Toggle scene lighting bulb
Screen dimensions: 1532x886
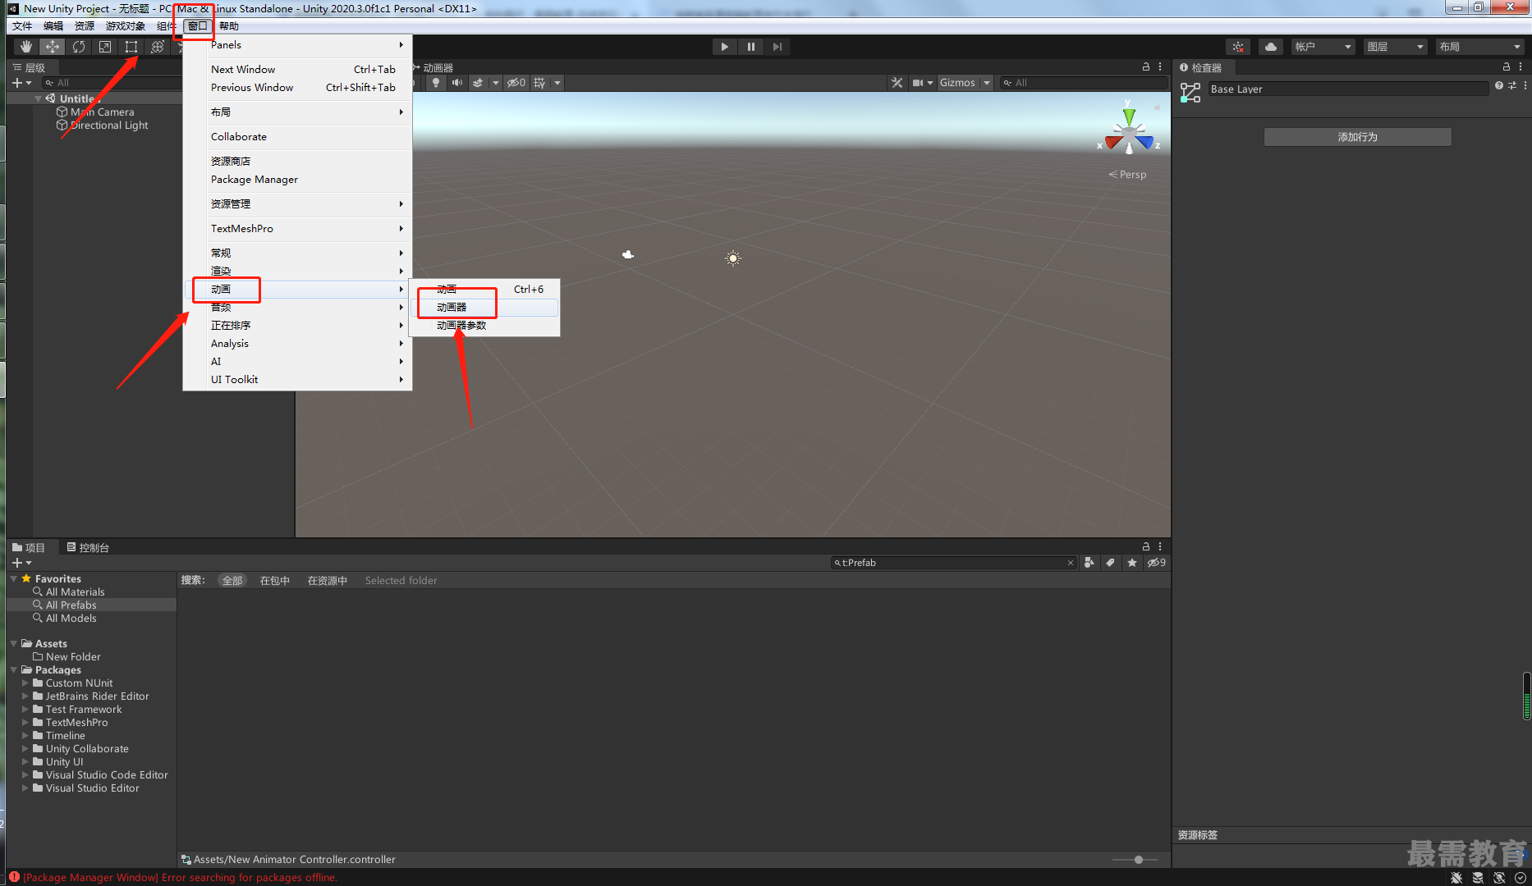[436, 83]
